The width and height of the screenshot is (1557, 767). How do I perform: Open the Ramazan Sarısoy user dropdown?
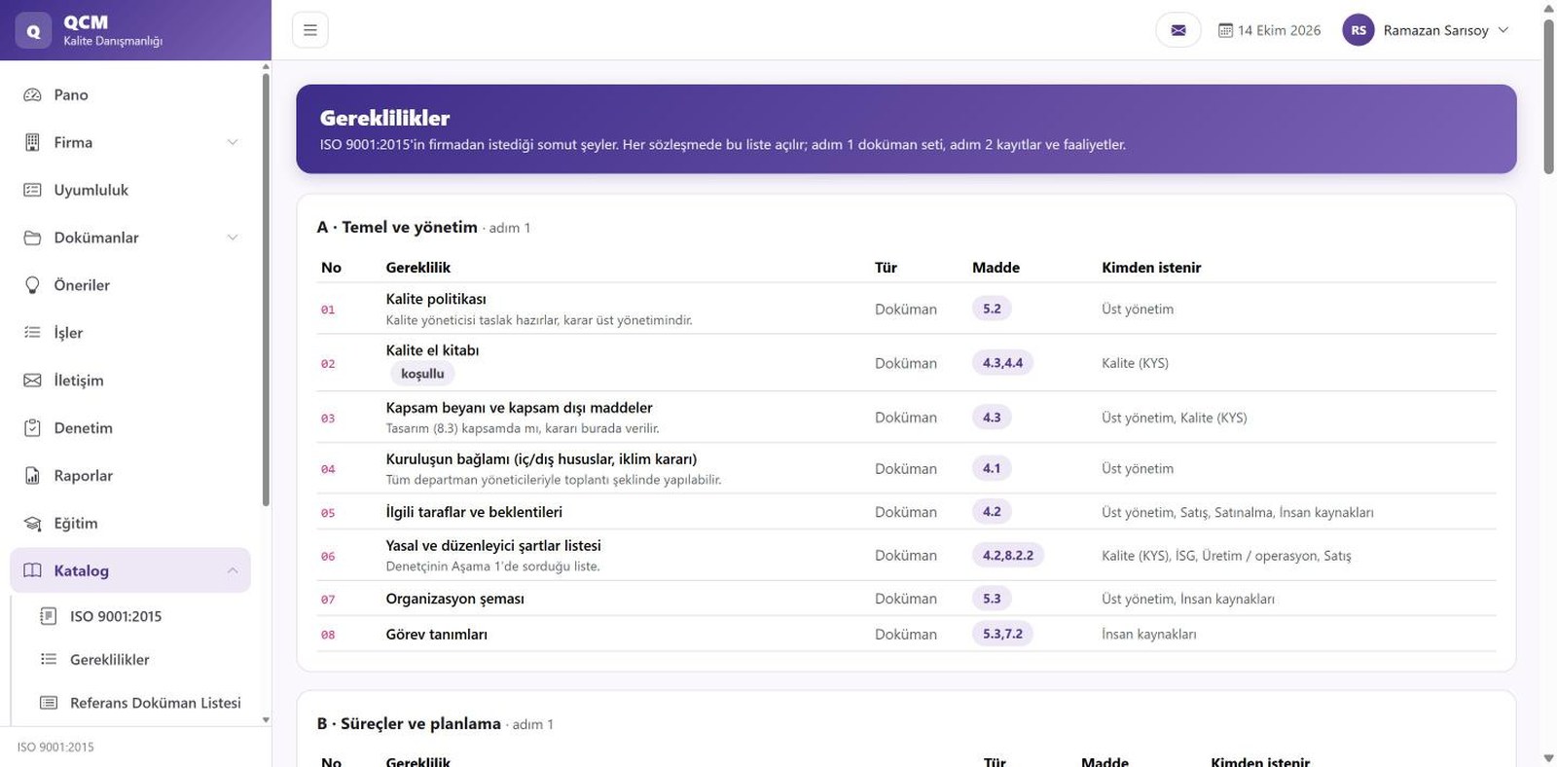click(x=1427, y=30)
